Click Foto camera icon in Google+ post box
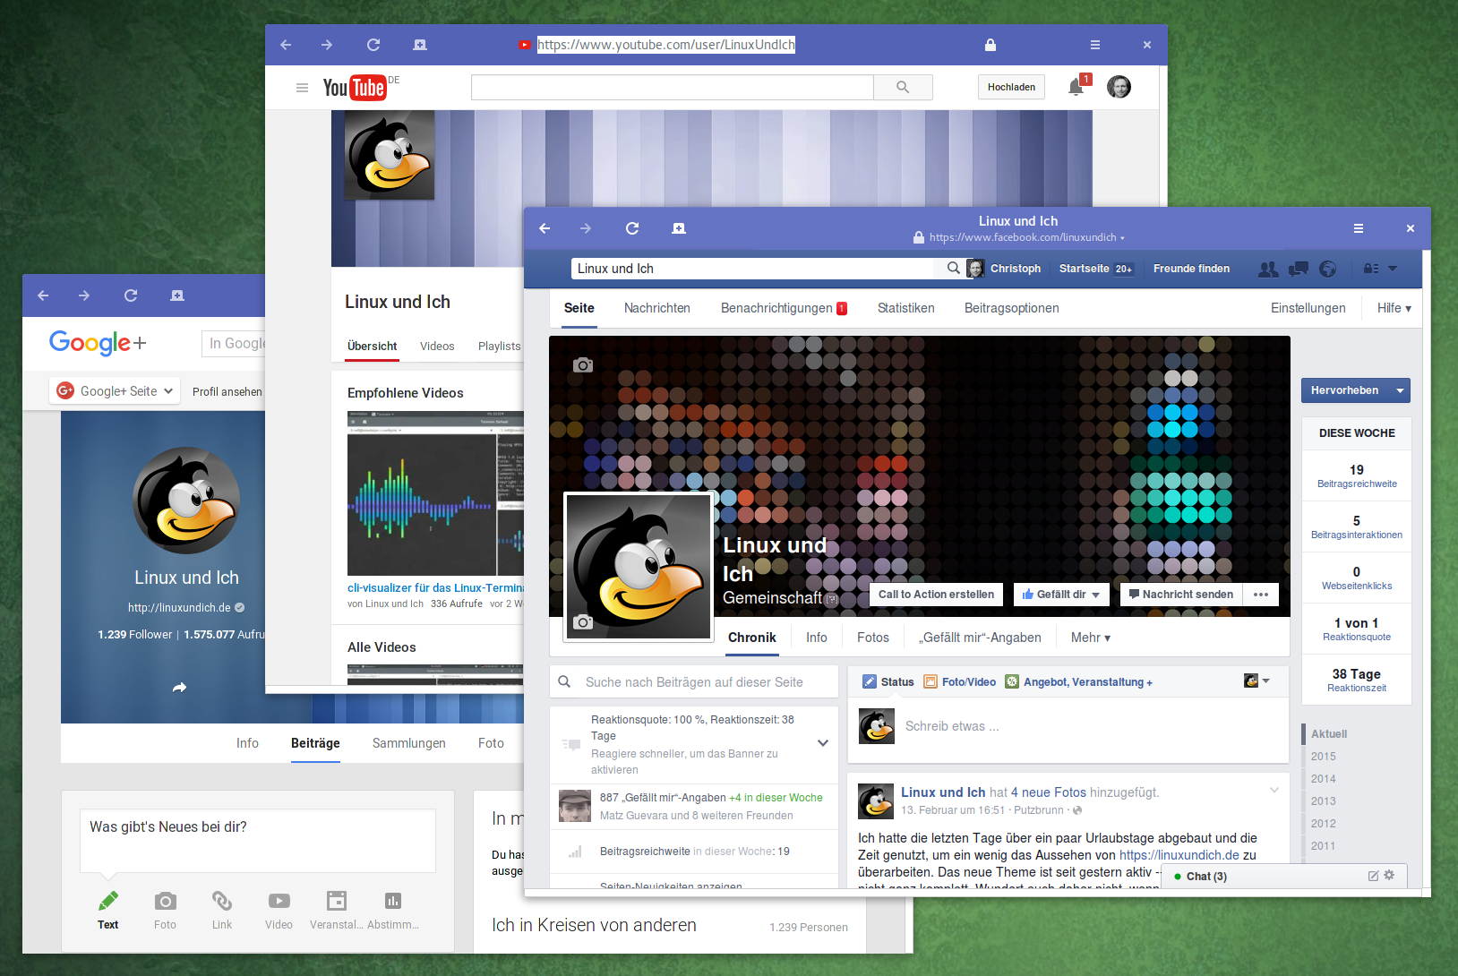 [165, 902]
